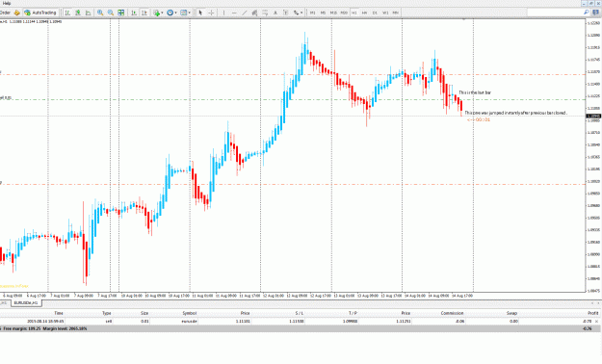602x364 pixels.
Task: Sort orders by the Commission column
Action: click(453, 313)
